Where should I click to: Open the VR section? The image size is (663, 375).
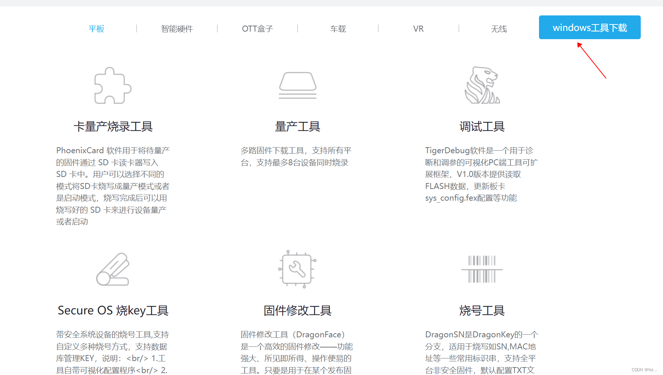pos(418,29)
